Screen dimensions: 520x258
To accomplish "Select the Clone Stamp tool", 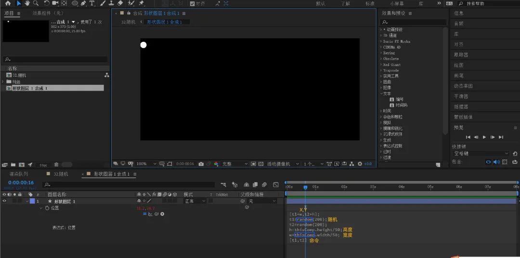I will (x=111, y=3).
